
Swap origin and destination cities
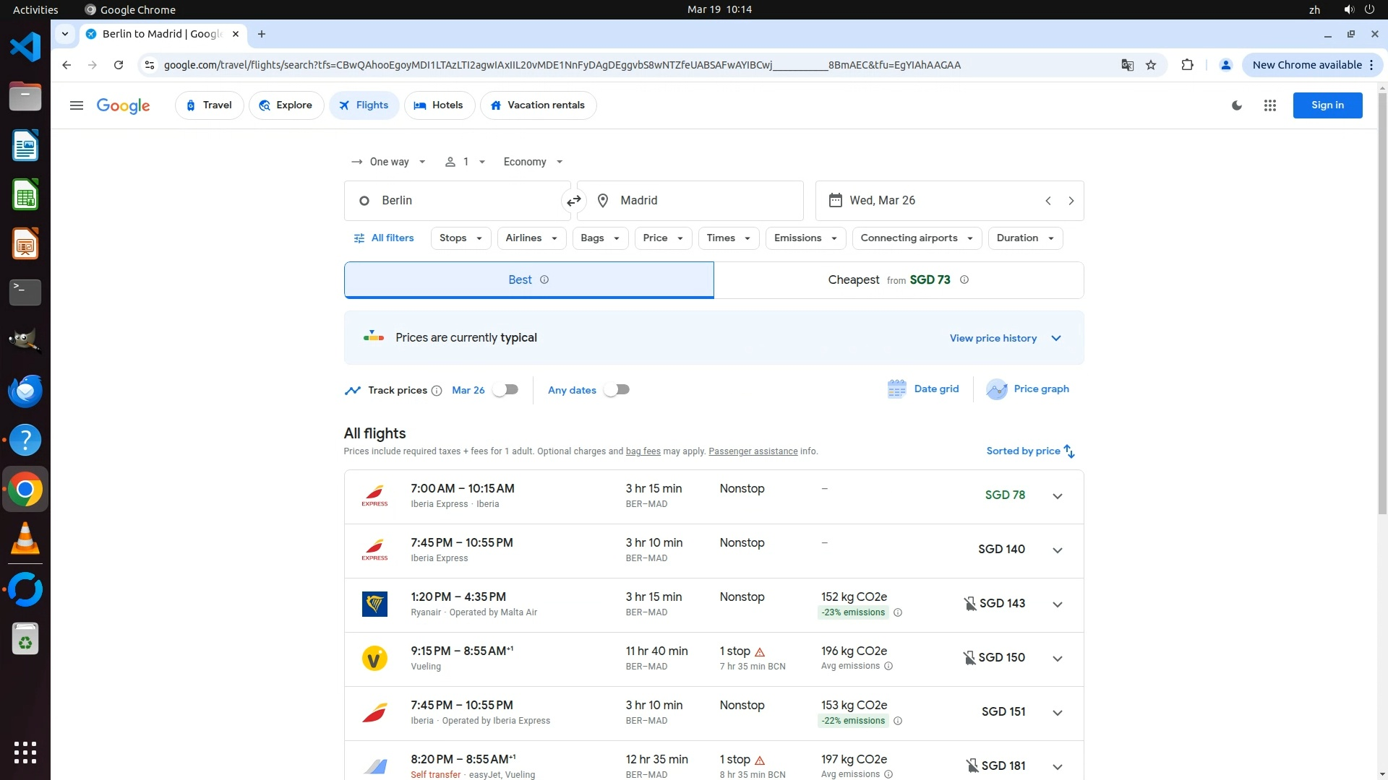573,201
